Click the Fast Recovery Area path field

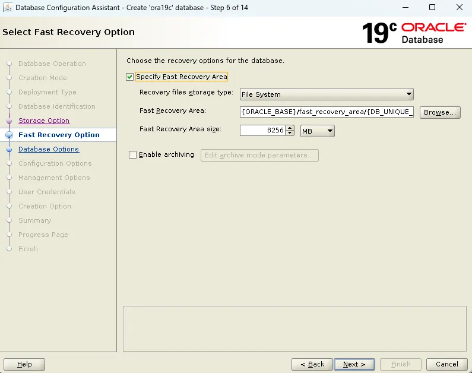tap(327, 112)
